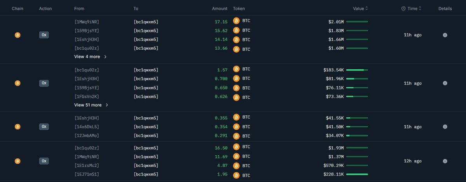
Task: Expand View 51 more transactions
Action: click(91, 105)
